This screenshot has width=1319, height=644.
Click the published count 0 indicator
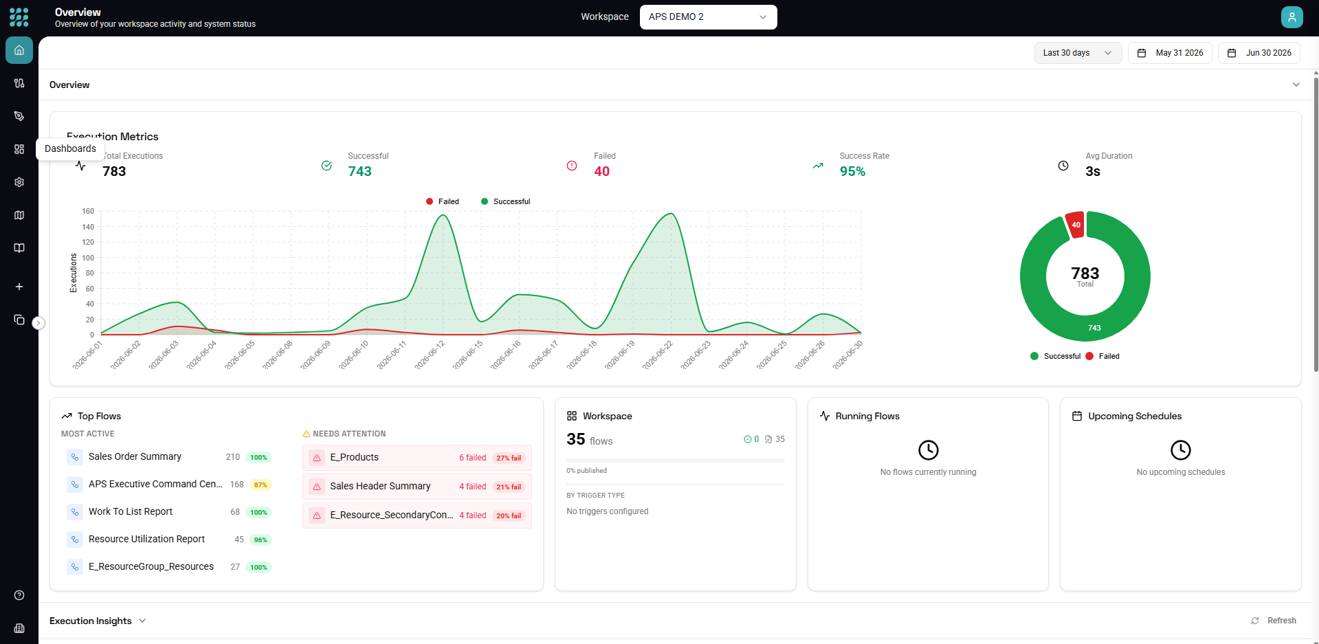[x=751, y=439]
